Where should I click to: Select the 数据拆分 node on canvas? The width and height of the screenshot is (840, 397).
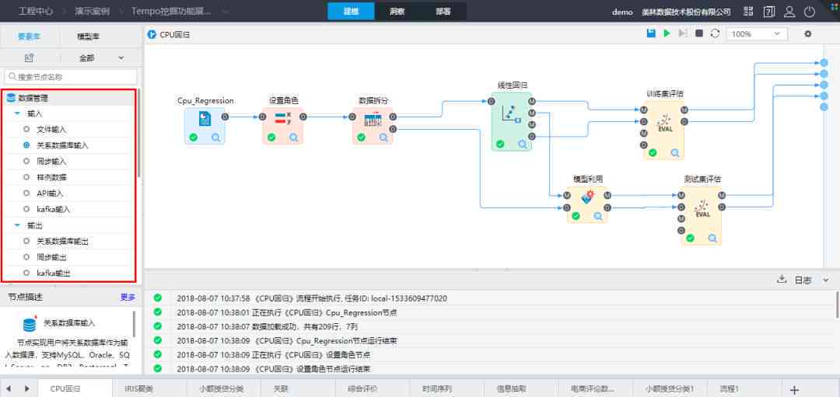(x=373, y=127)
